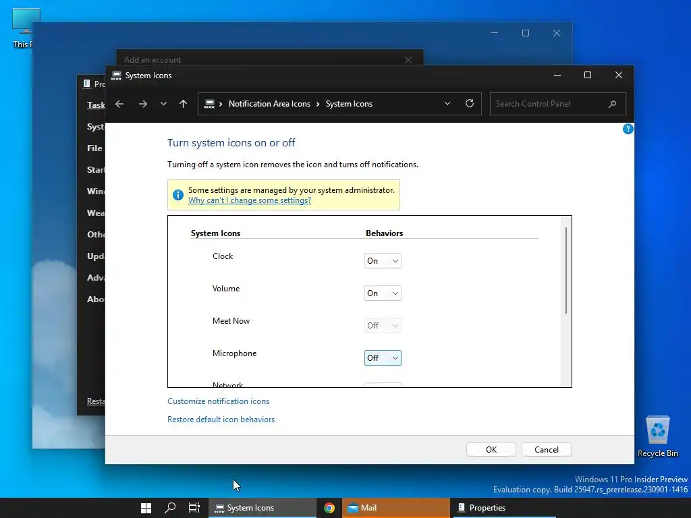This screenshot has width=691, height=518.
Task: Open the Windows Start menu
Action: click(146, 508)
